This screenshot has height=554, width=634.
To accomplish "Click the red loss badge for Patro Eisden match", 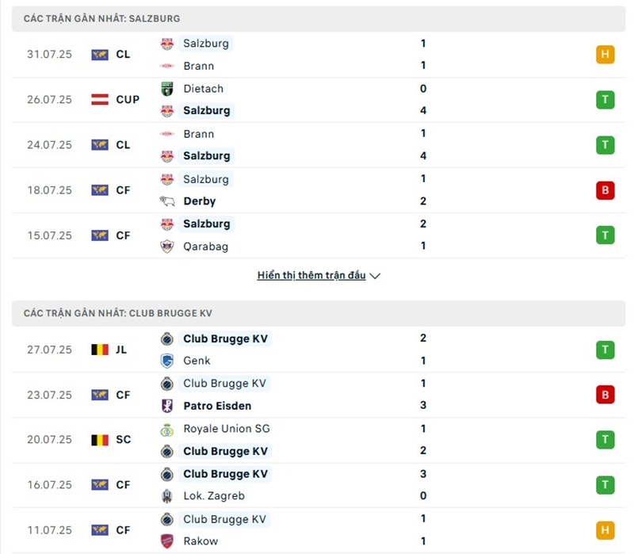I will pyautogui.click(x=605, y=395).
